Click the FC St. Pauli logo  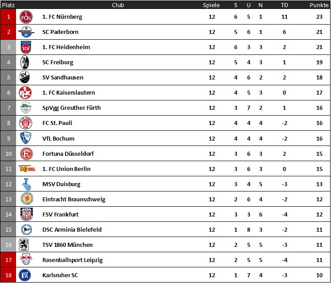tap(25, 123)
